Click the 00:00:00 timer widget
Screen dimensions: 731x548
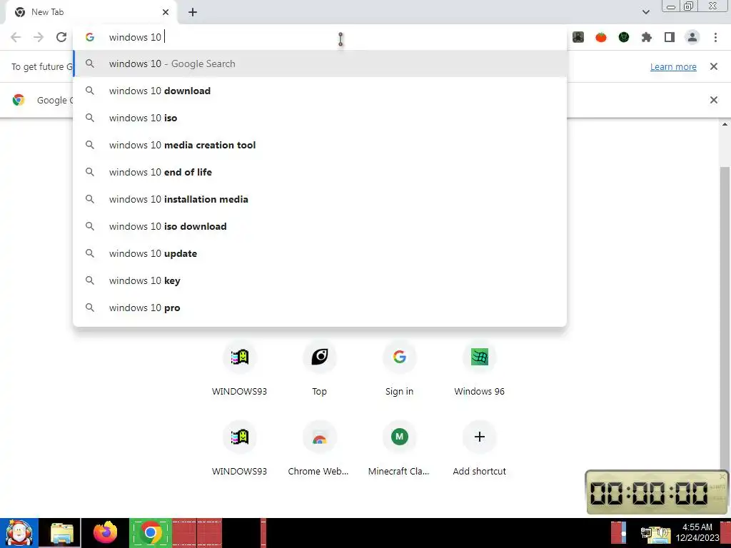click(657, 492)
